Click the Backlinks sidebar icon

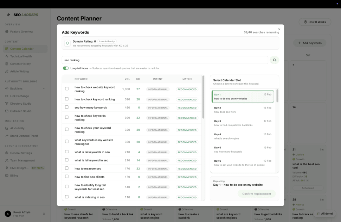[7, 88]
